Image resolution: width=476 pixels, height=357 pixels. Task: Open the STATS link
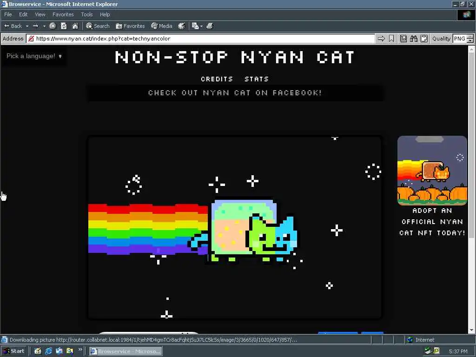[257, 79]
